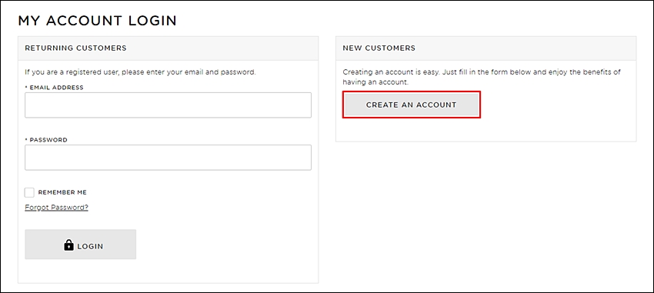
Task: Tick the Remember Me checkbox
Action: click(x=29, y=192)
